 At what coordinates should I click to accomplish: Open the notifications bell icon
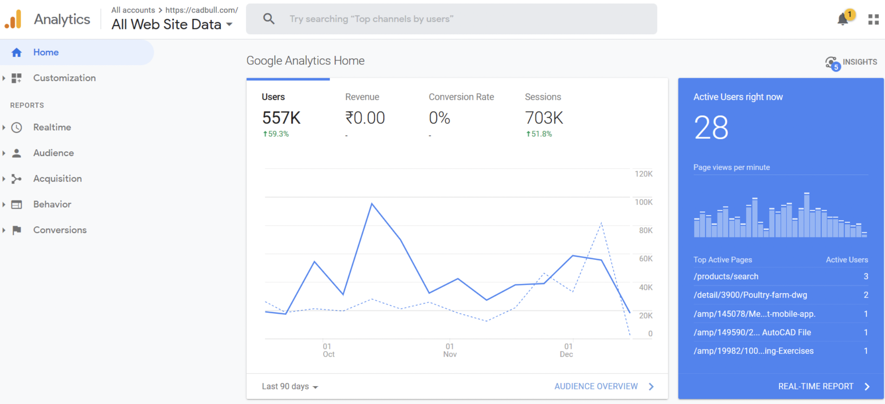click(x=843, y=19)
